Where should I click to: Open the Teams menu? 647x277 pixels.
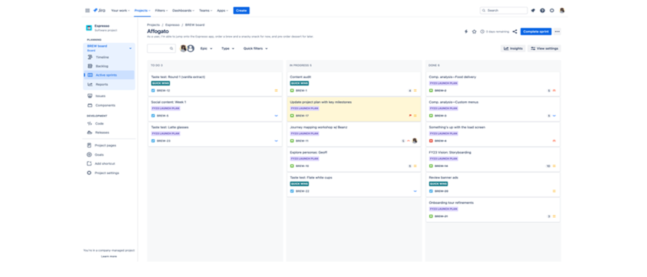coord(205,10)
